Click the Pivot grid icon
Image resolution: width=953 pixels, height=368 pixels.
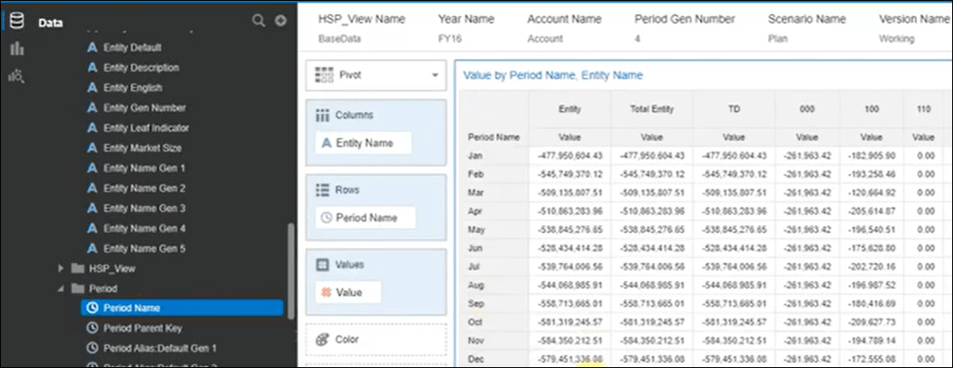324,75
